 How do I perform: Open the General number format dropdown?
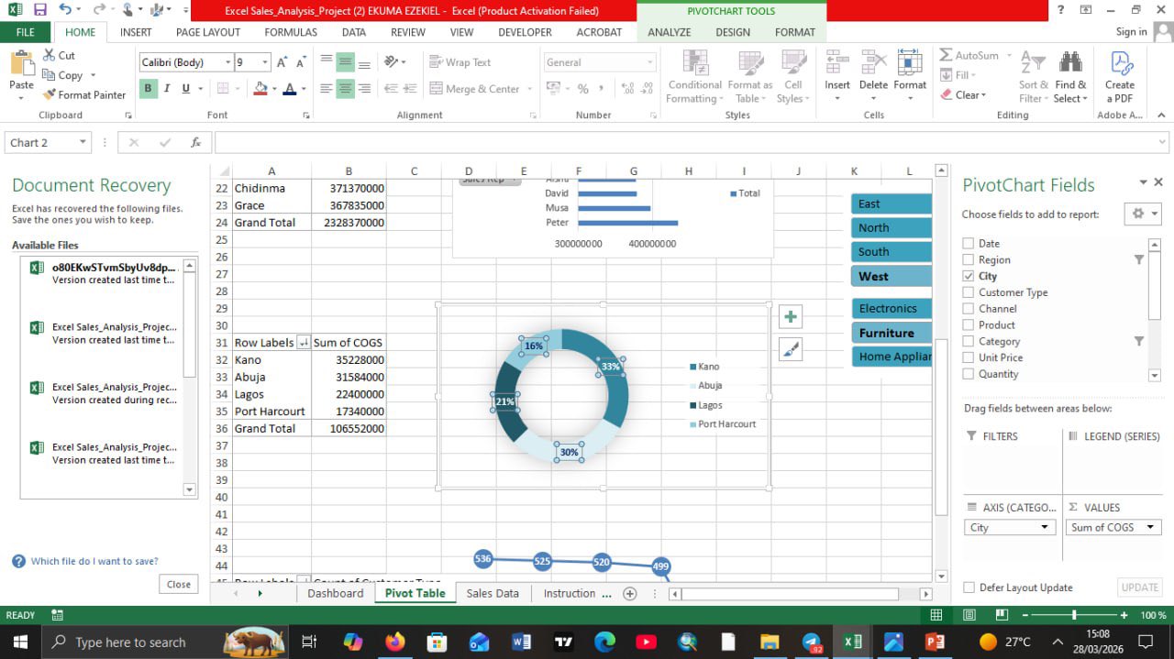pos(649,63)
